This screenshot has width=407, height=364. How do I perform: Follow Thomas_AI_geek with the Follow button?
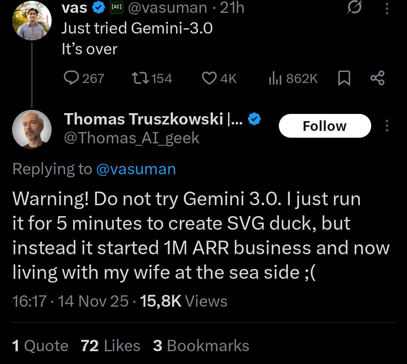click(x=325, y=126)
